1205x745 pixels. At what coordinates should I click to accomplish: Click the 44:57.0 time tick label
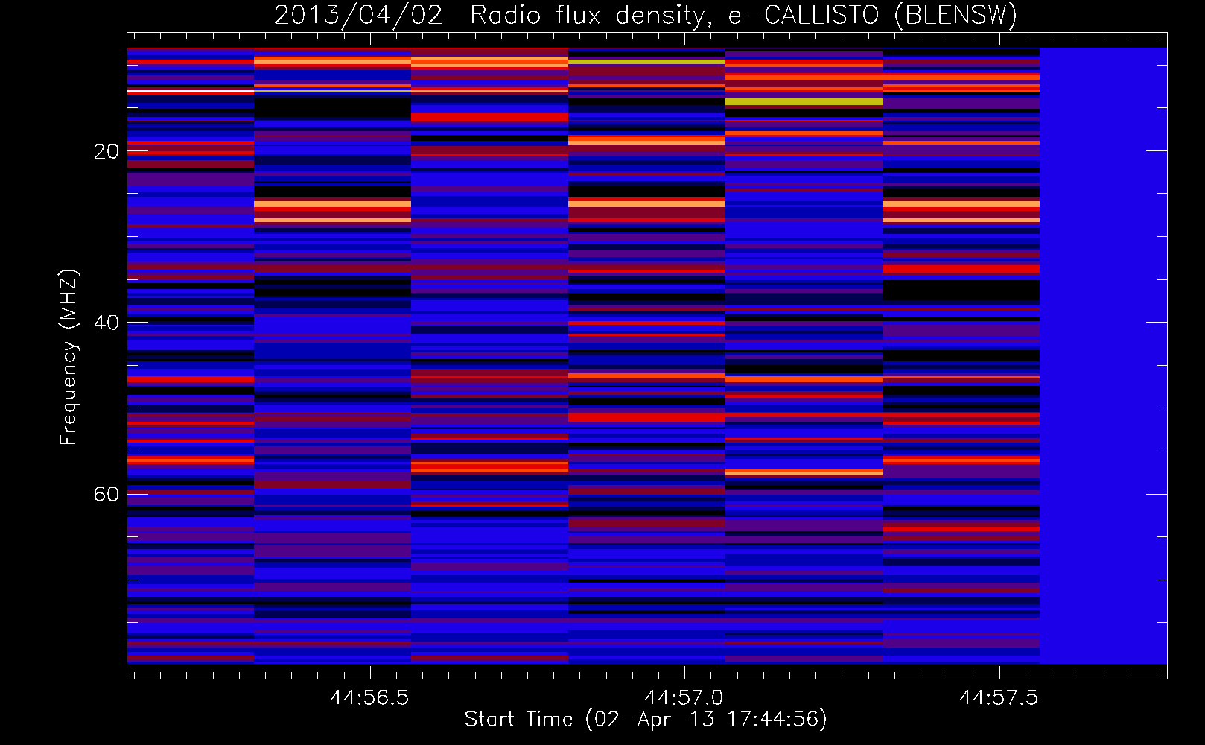click(x=684, y=697)
